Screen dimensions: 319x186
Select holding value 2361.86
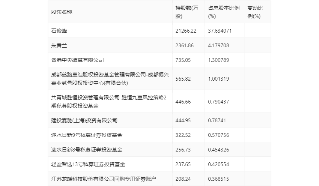click(x=185, y=45)
